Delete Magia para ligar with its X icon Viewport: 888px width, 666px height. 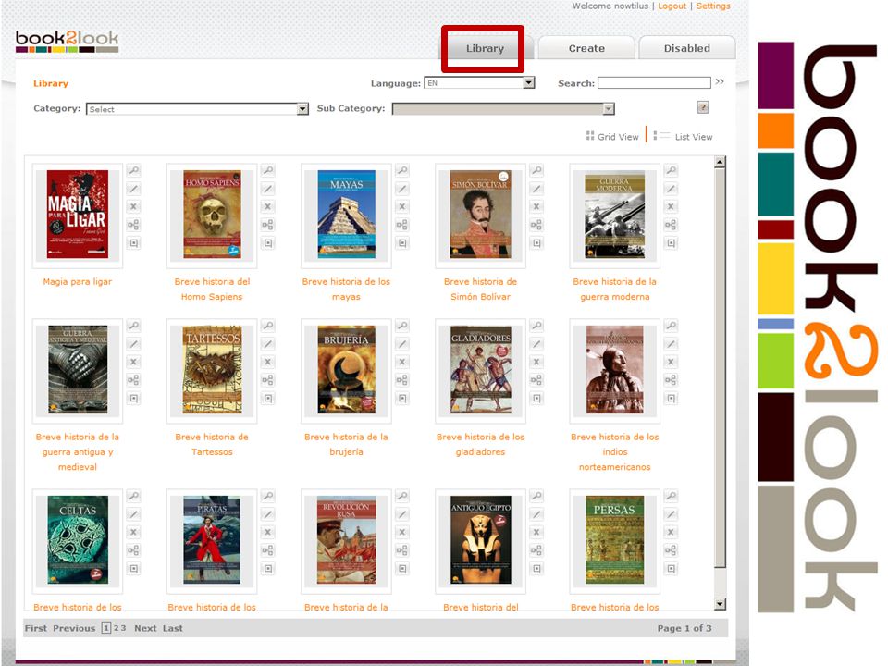tap(133, 206)
